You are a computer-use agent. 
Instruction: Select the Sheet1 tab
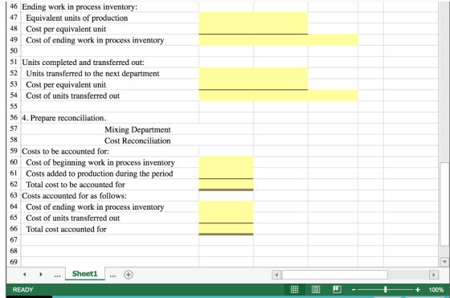85,274
